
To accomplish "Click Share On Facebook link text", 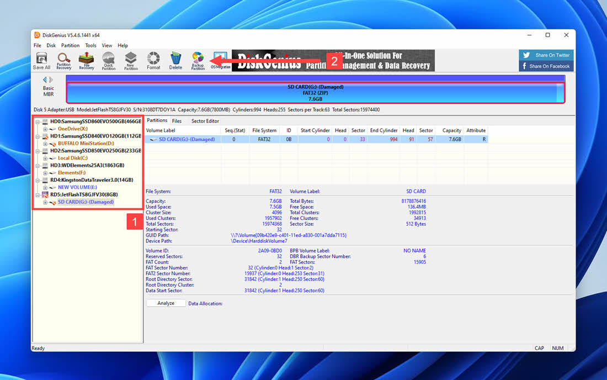I will (x=549, y=67).
